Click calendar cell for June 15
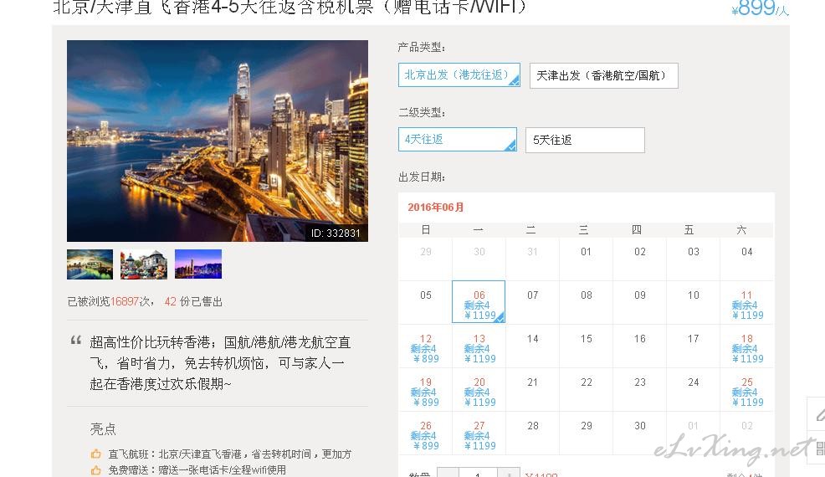 [x=587, y=346]
